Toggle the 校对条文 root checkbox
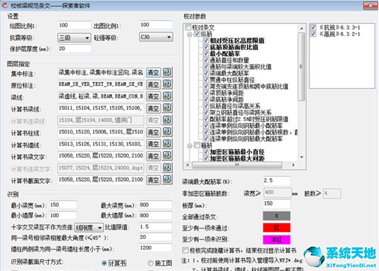This screenshot has width=379, height=271. 188,27
